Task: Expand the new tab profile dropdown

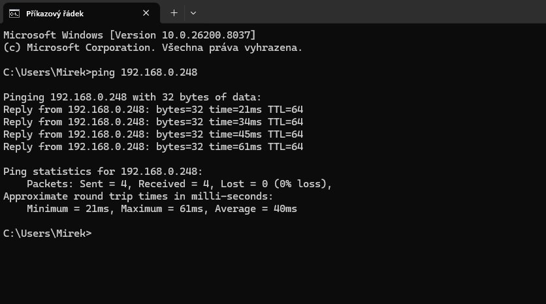Action: point(193,13)
